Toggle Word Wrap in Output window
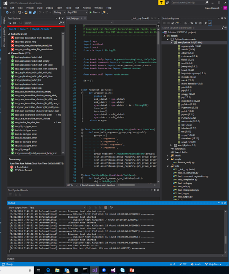229x274 pixels. tap(111, 207)
